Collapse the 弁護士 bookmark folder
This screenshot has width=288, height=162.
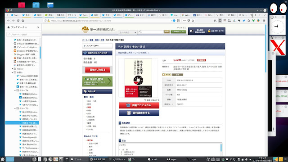click(x=12, y=72)
